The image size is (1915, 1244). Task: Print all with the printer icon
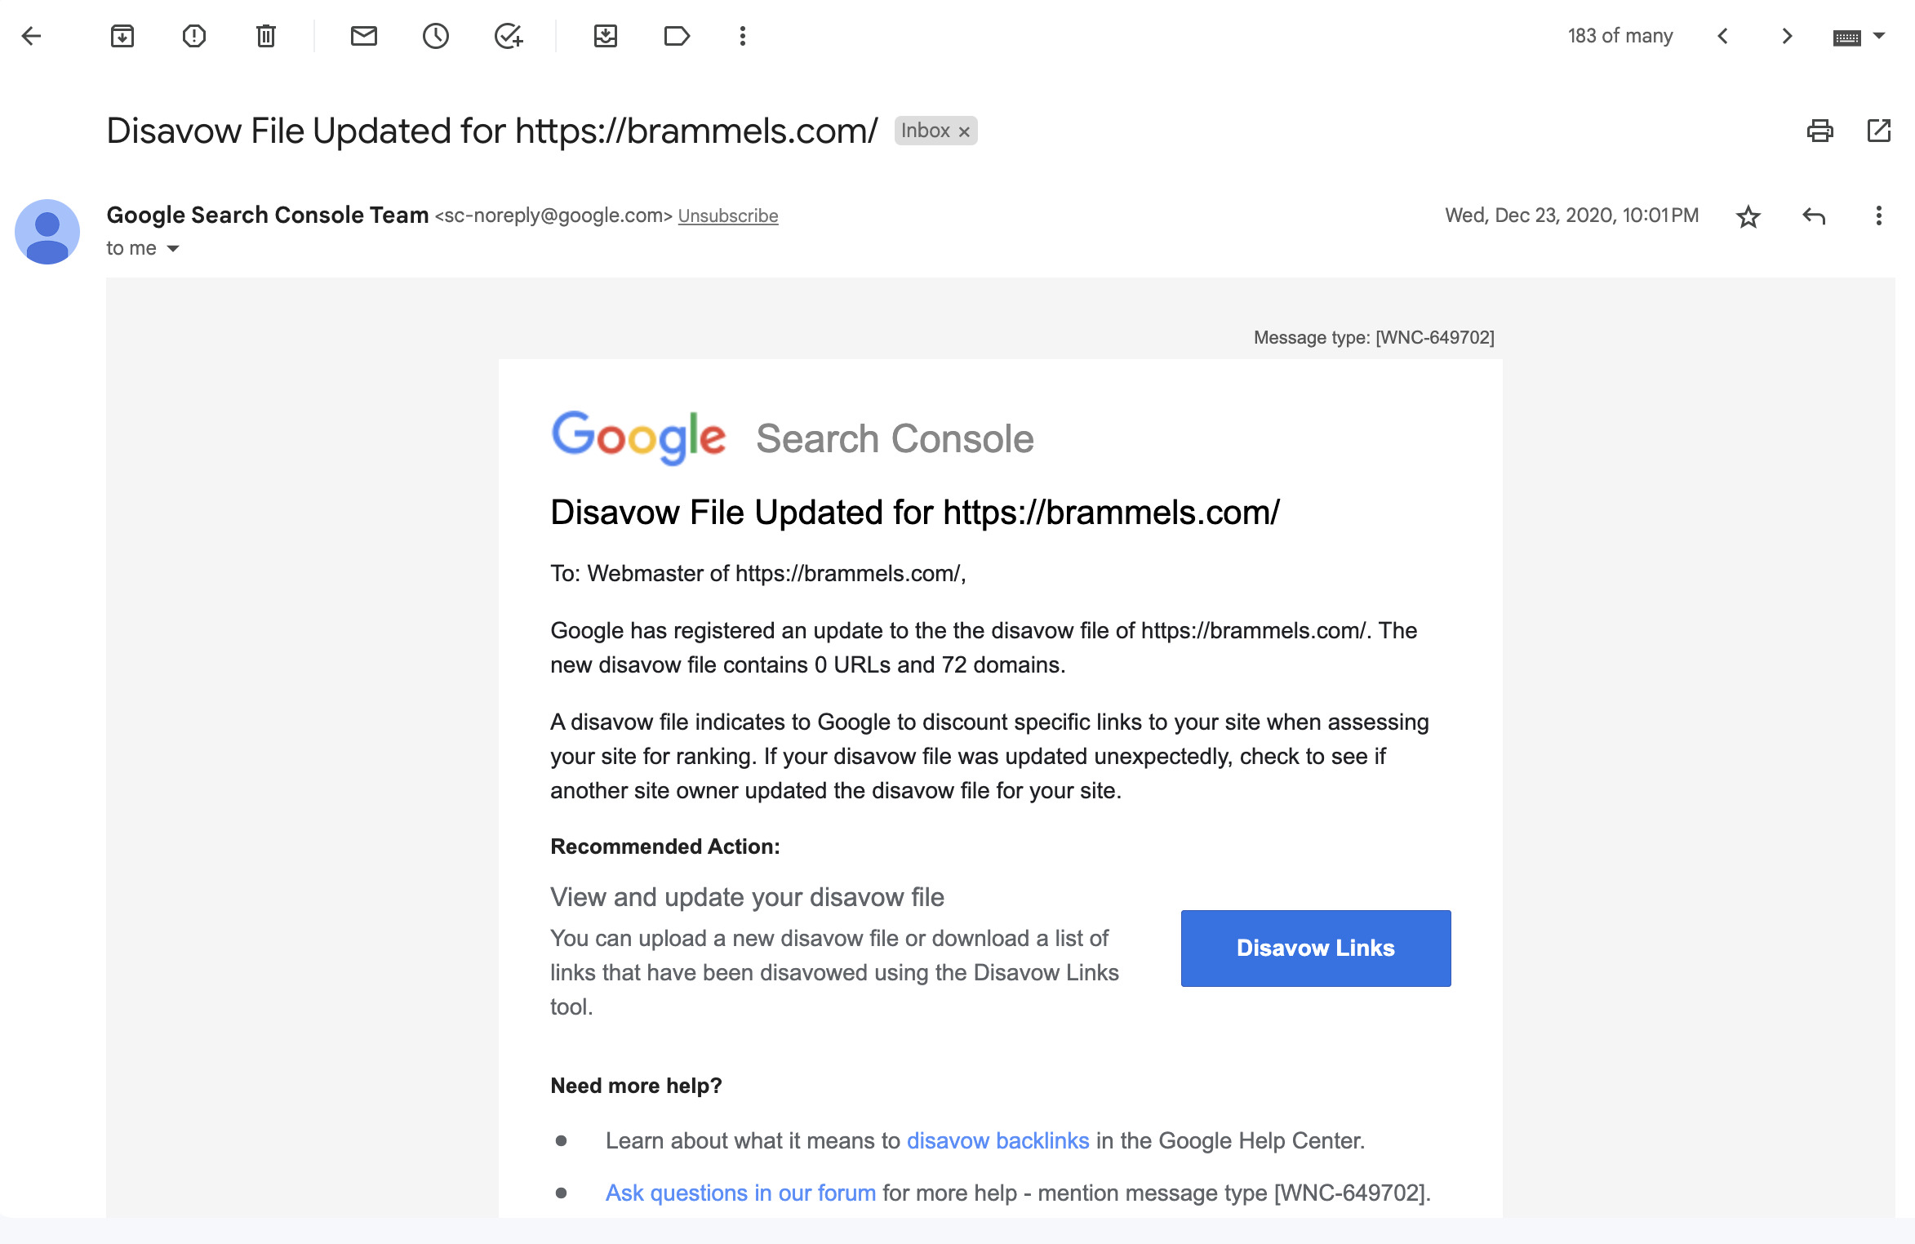(1820, 131)
